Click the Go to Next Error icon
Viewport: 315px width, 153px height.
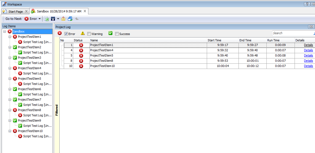click(x=27, y=19)
